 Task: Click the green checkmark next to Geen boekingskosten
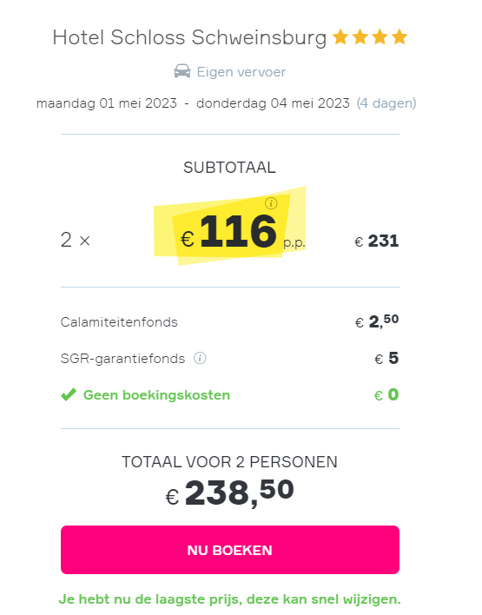pos(69,394)
